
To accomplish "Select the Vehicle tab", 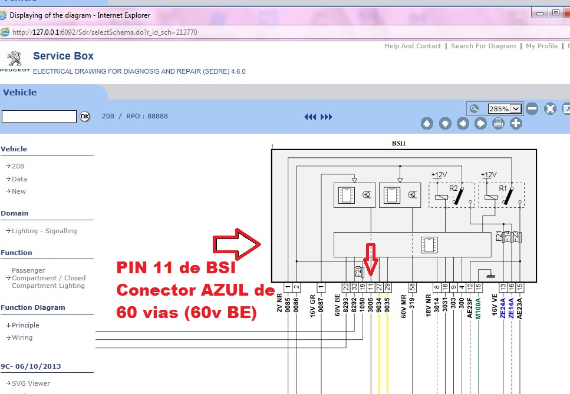I will point(20,92).
